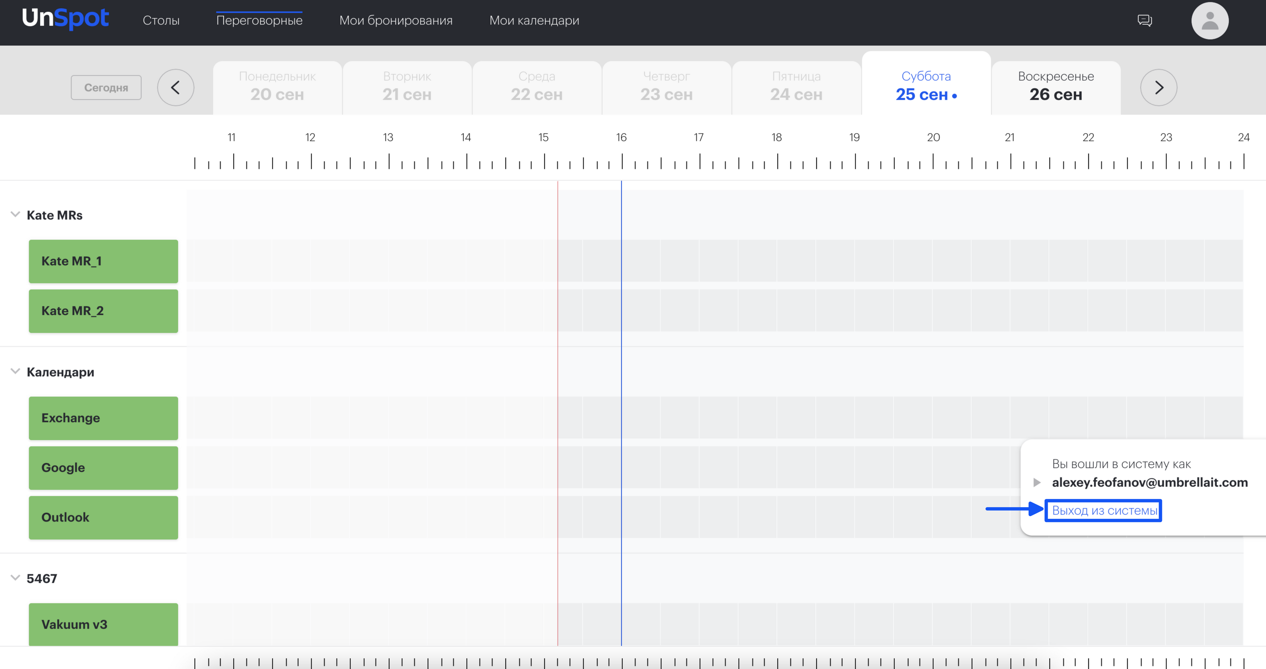
Task: Select Пятница 24 сен tab
Action: (796, 87)
